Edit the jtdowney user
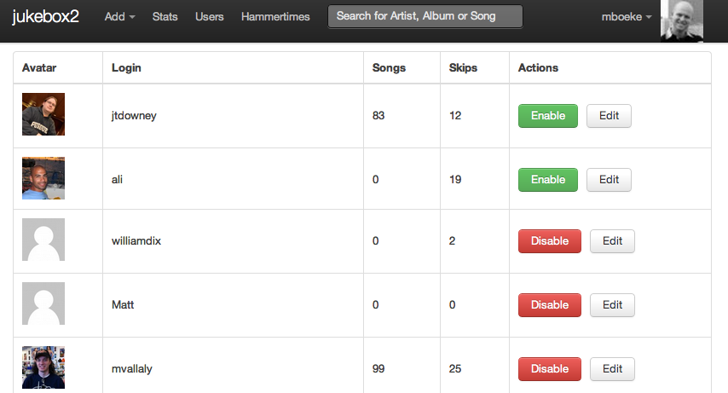The width and height of the screenshot is (728, 393). (x=609, y=116)
